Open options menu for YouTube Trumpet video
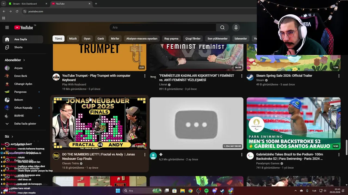Image resolution: width=348 pixels, height=195 pixels. (145, 76)
